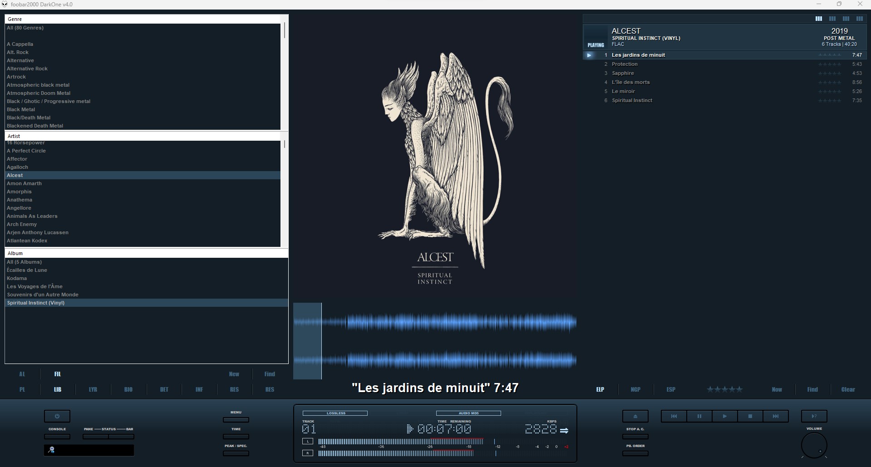871x467 pixels.
Task: Click the highlighted white playlist layout icon
Action: click(819, 19)
